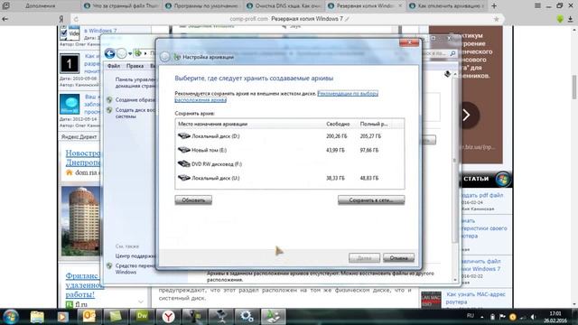Click 97,66 ГБ total size value
Image resolution: width=578 pixels, height=325 pixels.
click(369, 150)
